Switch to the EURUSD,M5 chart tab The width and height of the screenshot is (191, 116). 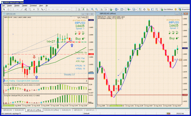(19, 110)
